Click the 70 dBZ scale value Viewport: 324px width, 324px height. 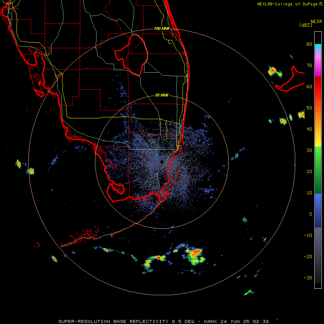pos(309,65)
